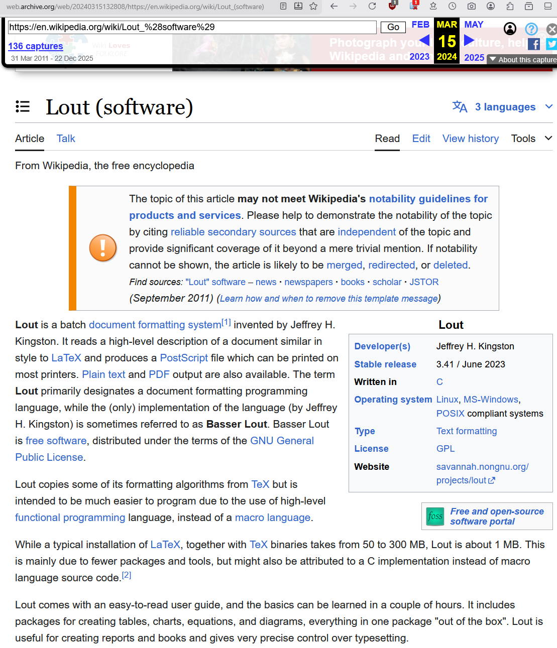Viewport: 557px width, 648px height.
Task: Close the Wayback Machine toolbar
Action: pyautogui.click(x=551, y=29)
